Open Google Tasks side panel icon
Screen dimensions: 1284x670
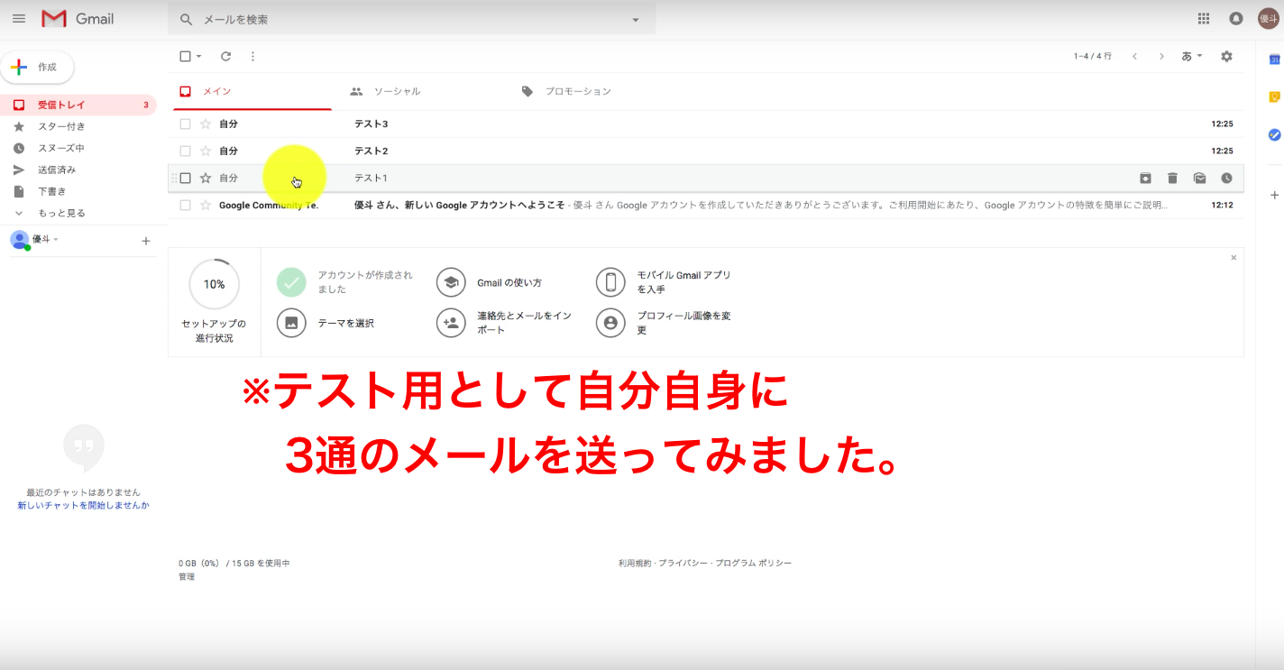[1274, 134]
